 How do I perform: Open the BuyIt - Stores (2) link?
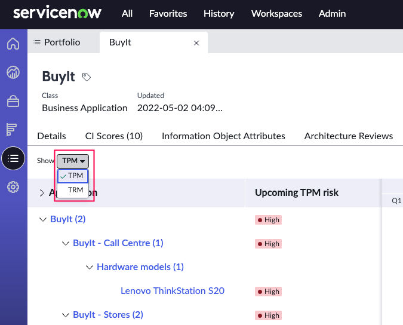pyautogui.click(x=108, y=315)
